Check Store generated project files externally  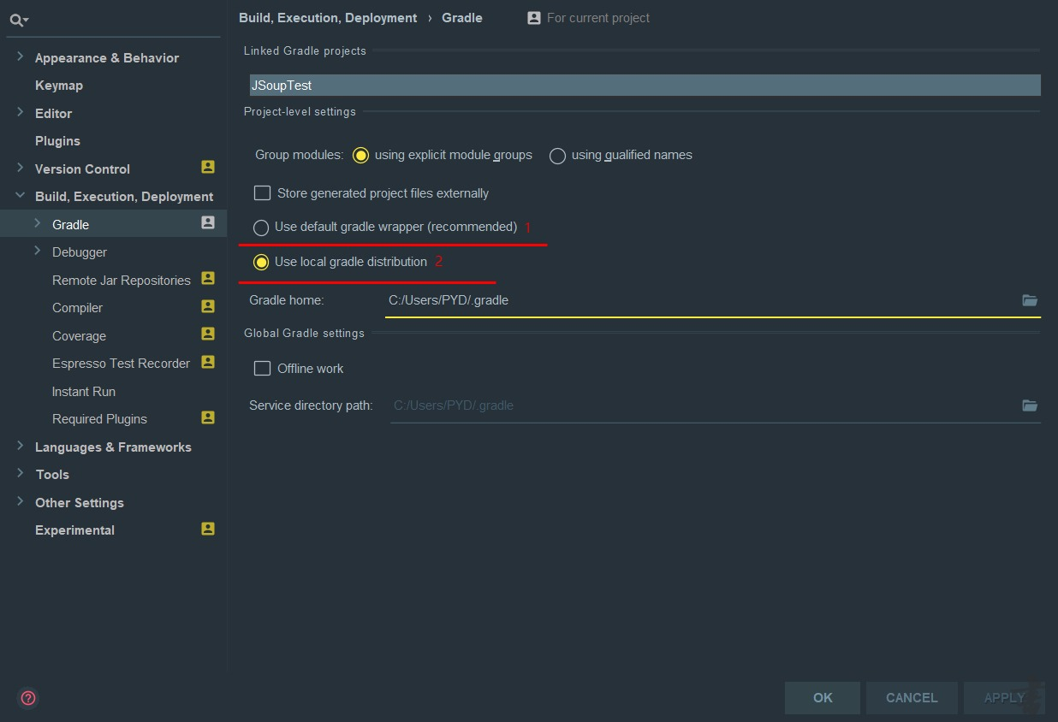click(x=262, y=192)
